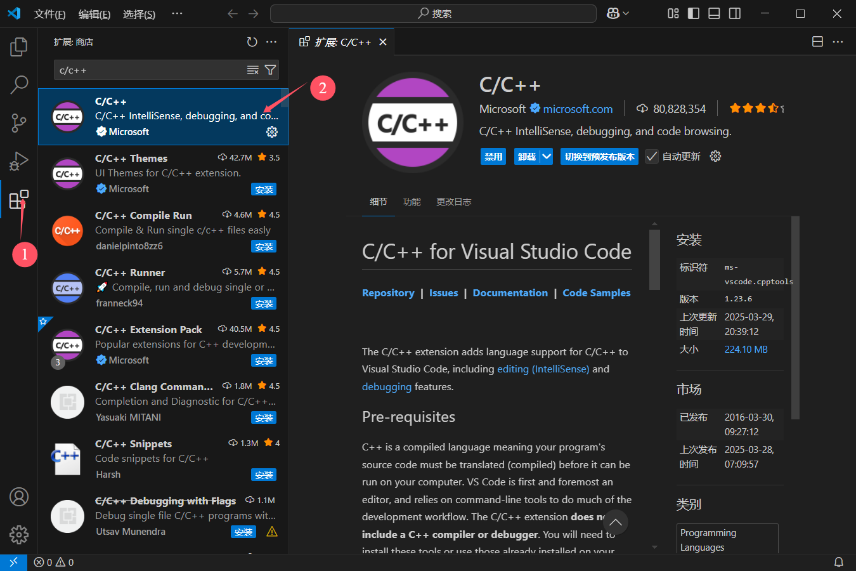Install C/C++ Clang Command Adapter
The image size is (856, 571).
pos(264,417)
